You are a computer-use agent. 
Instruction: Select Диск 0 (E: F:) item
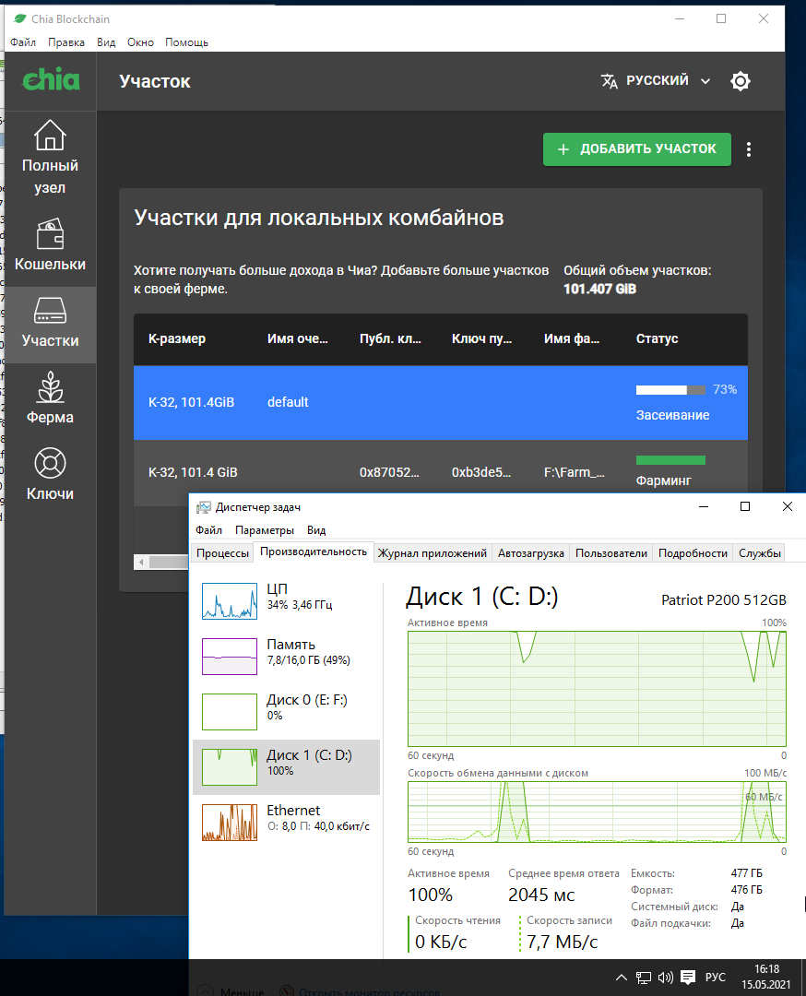[285, 707]
